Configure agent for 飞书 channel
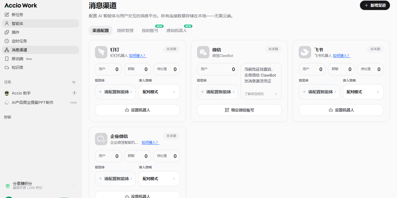397x198 pixels. (x=319, y=92)
